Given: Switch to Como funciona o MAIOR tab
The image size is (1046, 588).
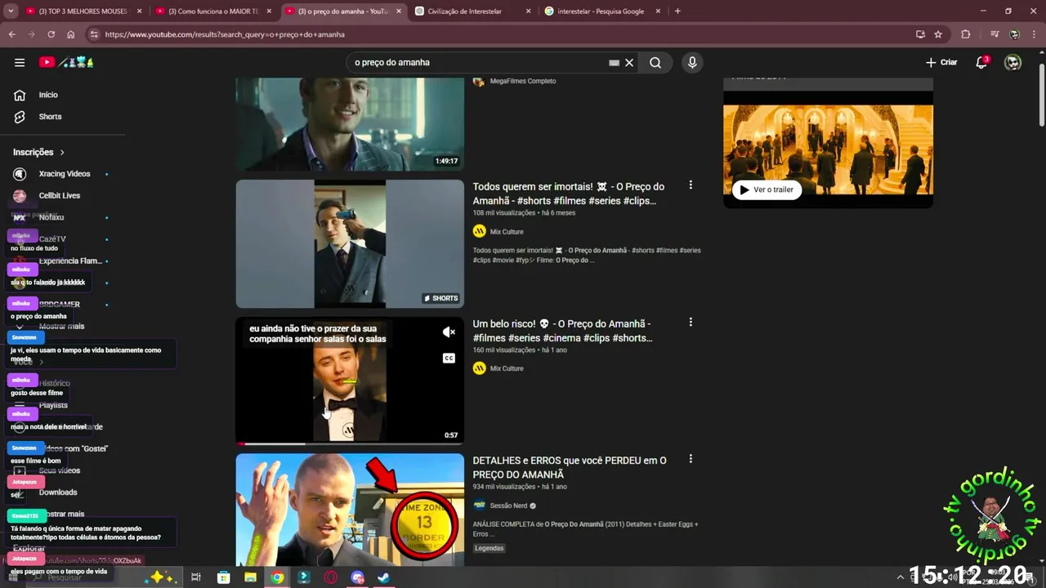Looking at the screenshot, I should [212, 11].
